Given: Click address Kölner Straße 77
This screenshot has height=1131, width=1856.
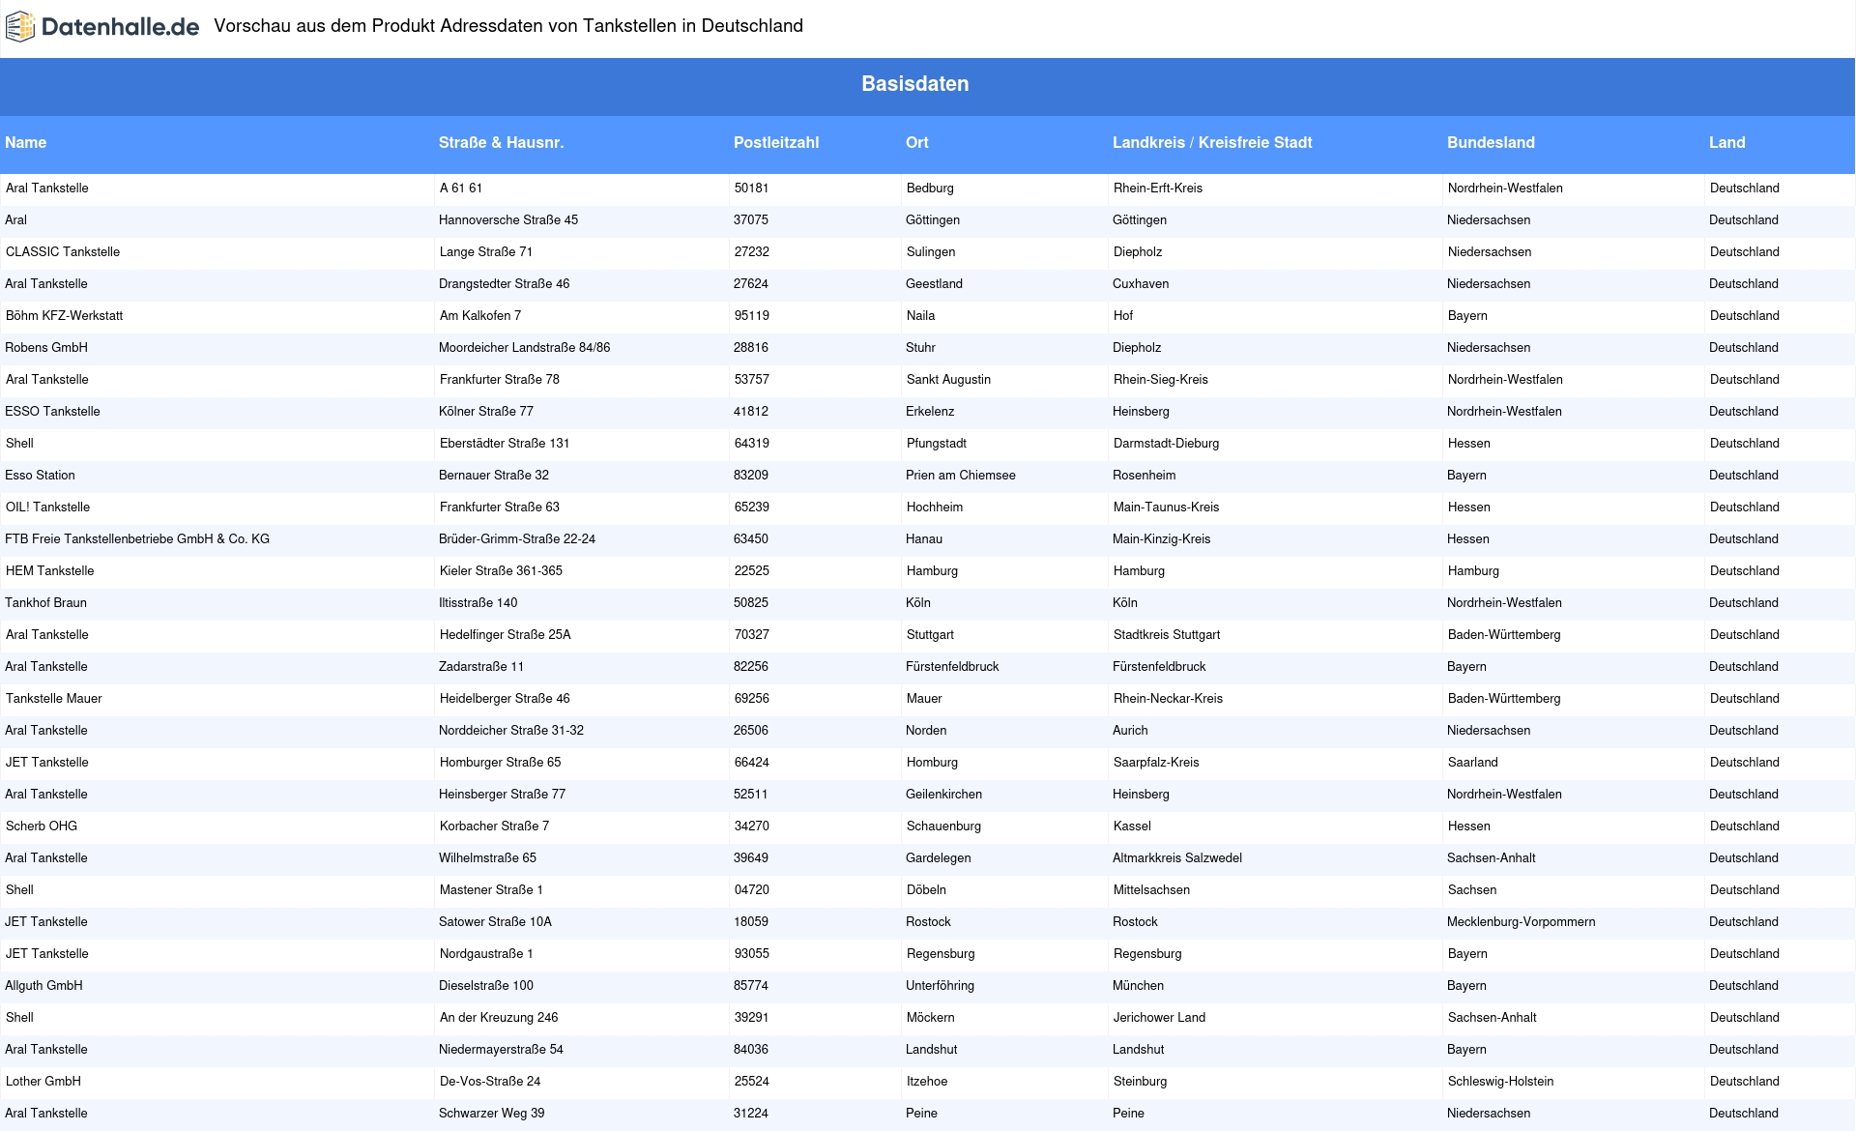Looking at the screenshot, I should click(486, 412).
